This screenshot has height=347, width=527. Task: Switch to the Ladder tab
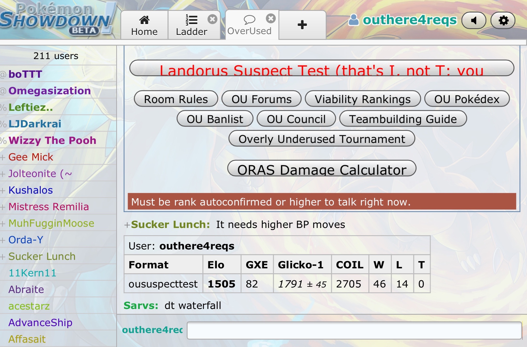191,25
